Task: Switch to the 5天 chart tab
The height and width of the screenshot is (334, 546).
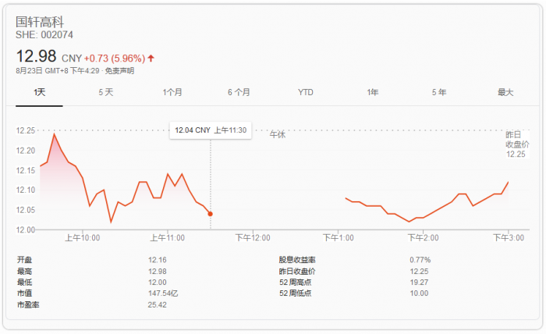Action: point(106,92)
